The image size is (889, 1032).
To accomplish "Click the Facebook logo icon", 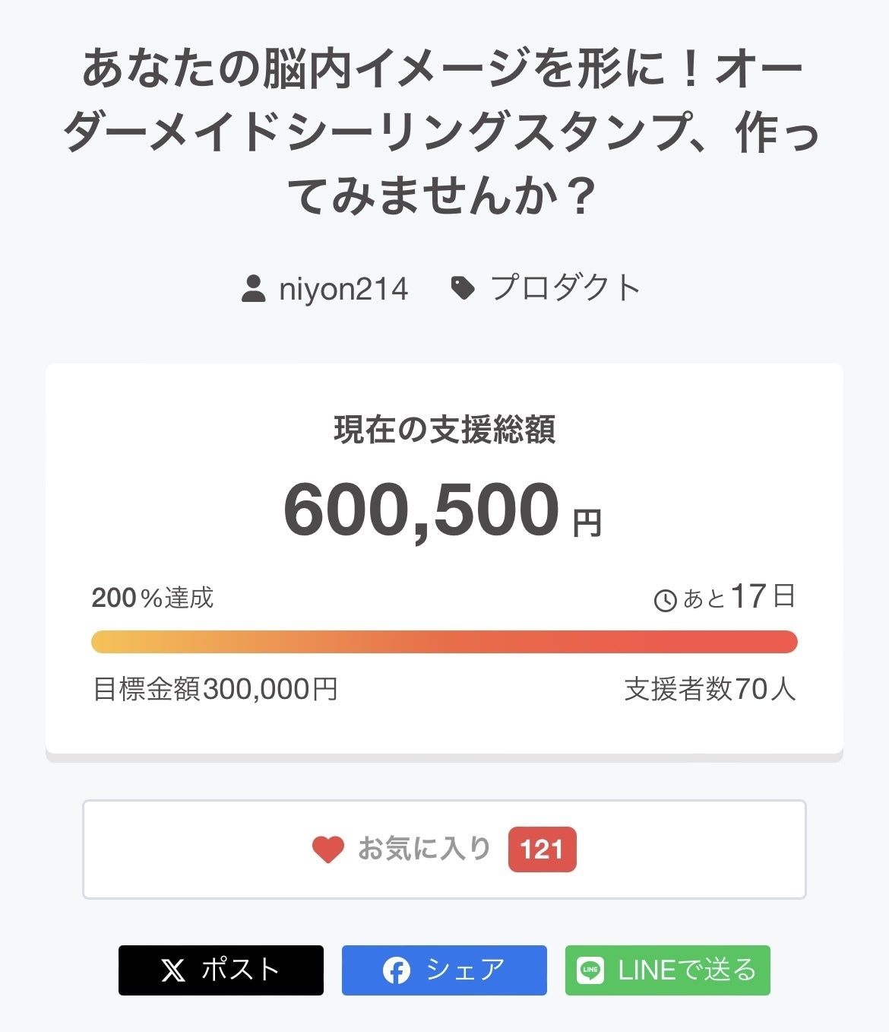I will point(397,970).
